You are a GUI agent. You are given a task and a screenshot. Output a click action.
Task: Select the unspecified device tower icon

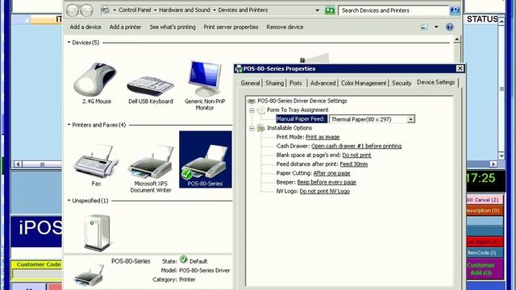coord(97,233)
